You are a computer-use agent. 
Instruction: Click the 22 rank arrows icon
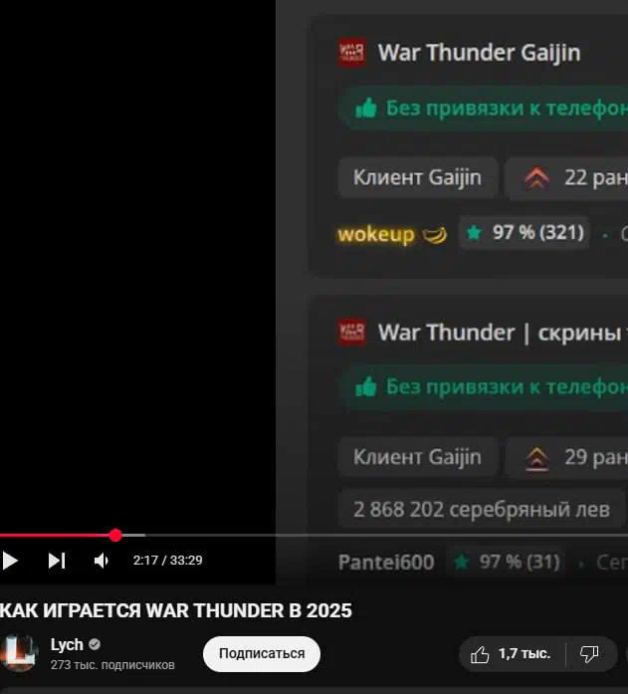point(536,178)
